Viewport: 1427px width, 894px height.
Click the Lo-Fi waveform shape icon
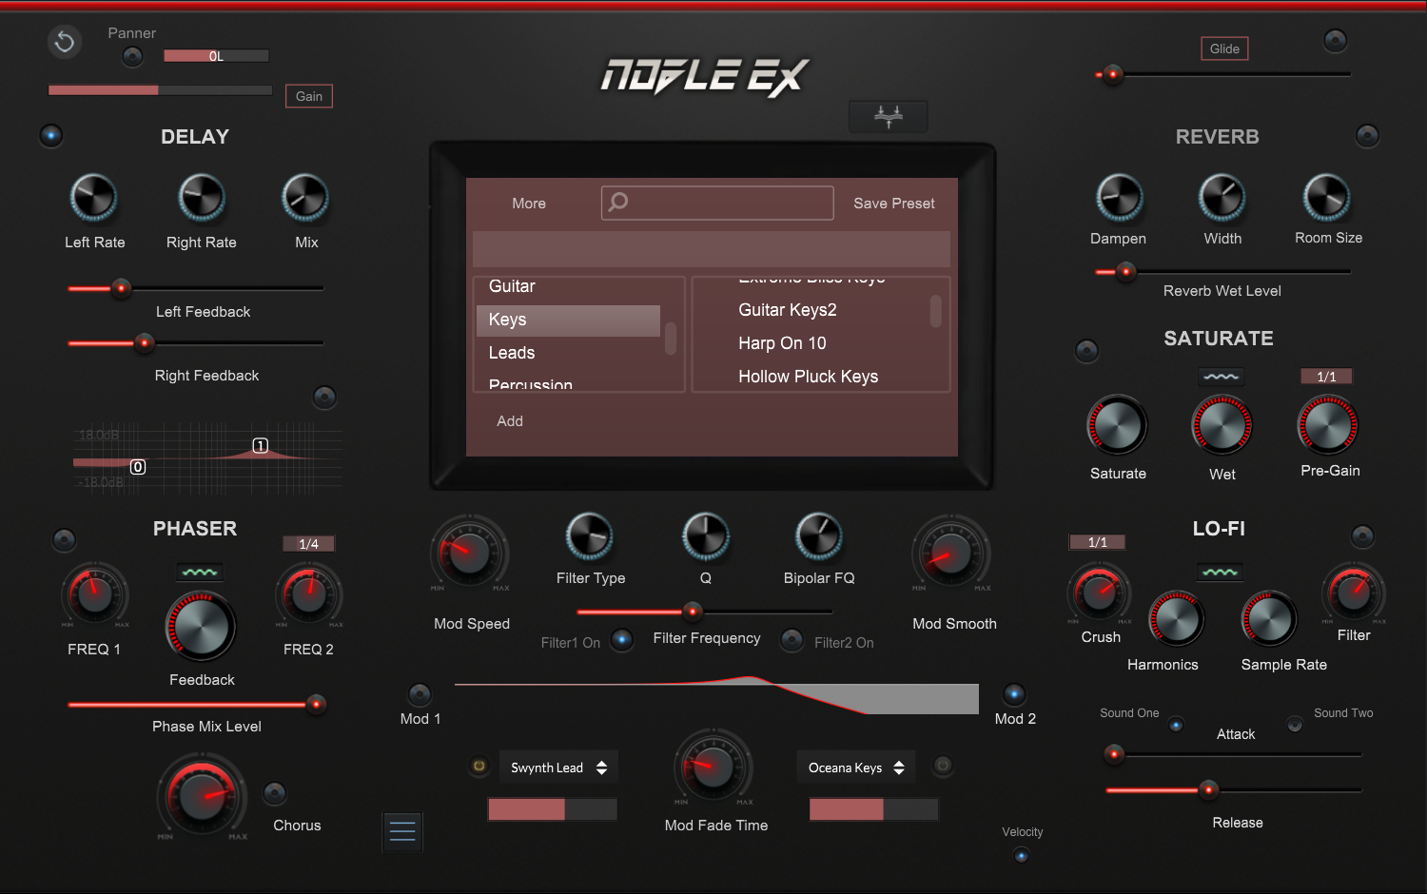click(x=1220, y=572)
